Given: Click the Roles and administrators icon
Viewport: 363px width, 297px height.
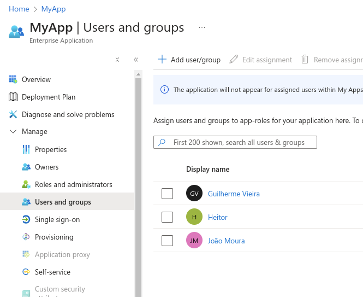Looking at the screenshot, I should (x=26, y=184).
